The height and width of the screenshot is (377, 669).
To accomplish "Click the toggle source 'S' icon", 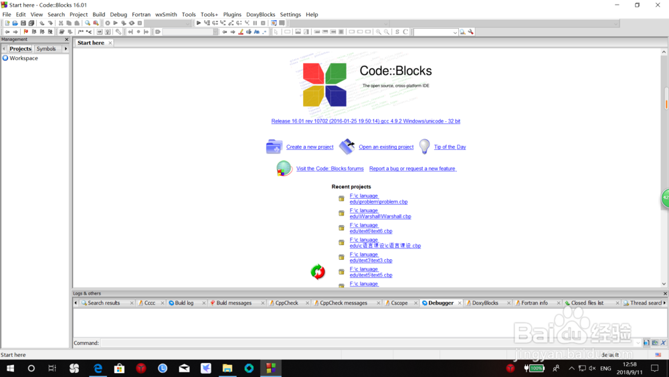I will tap(397, 32).
